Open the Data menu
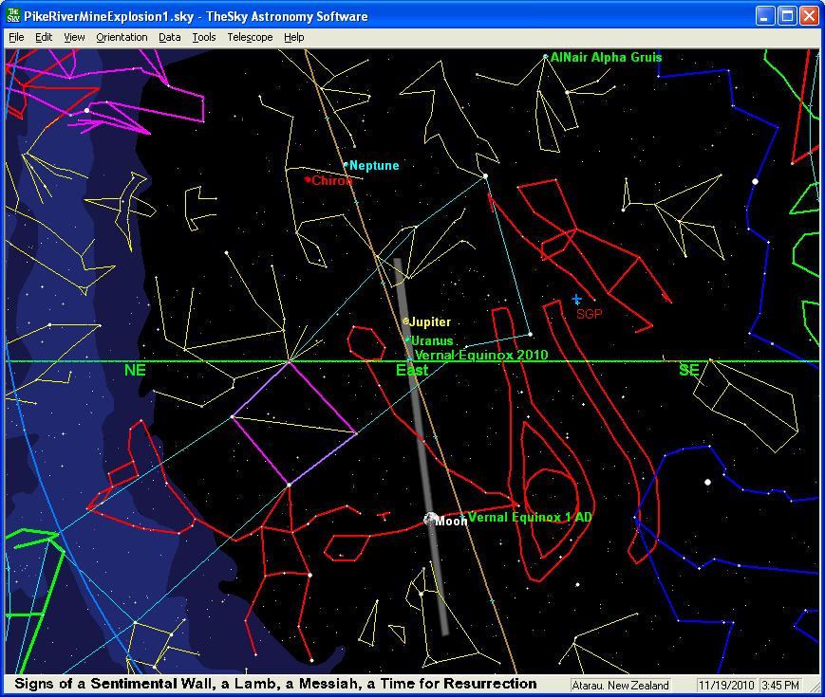This screenshot has height=697, width=825. click(x=170, y=37)
